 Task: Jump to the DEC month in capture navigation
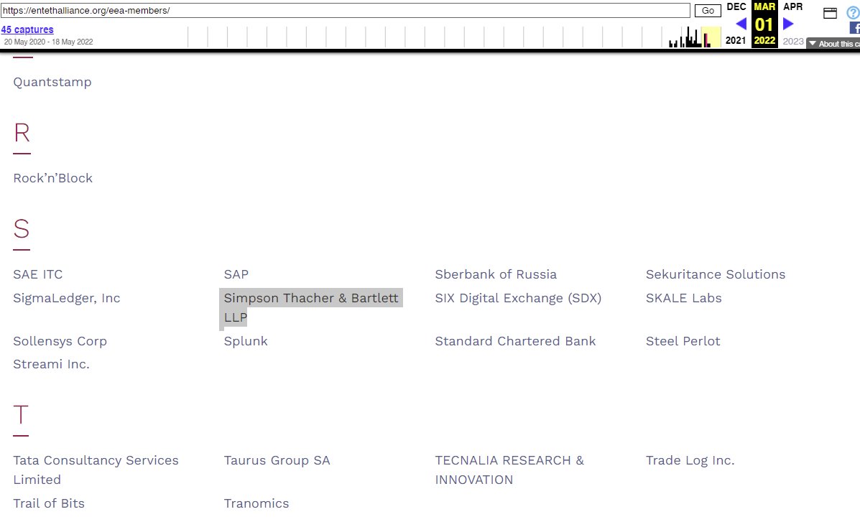[x=736, y=6]
